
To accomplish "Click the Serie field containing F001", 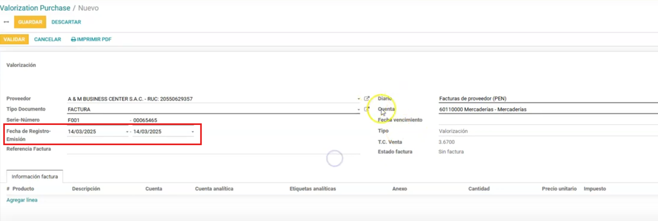I will pyautogui.click(x=97, y=120).
